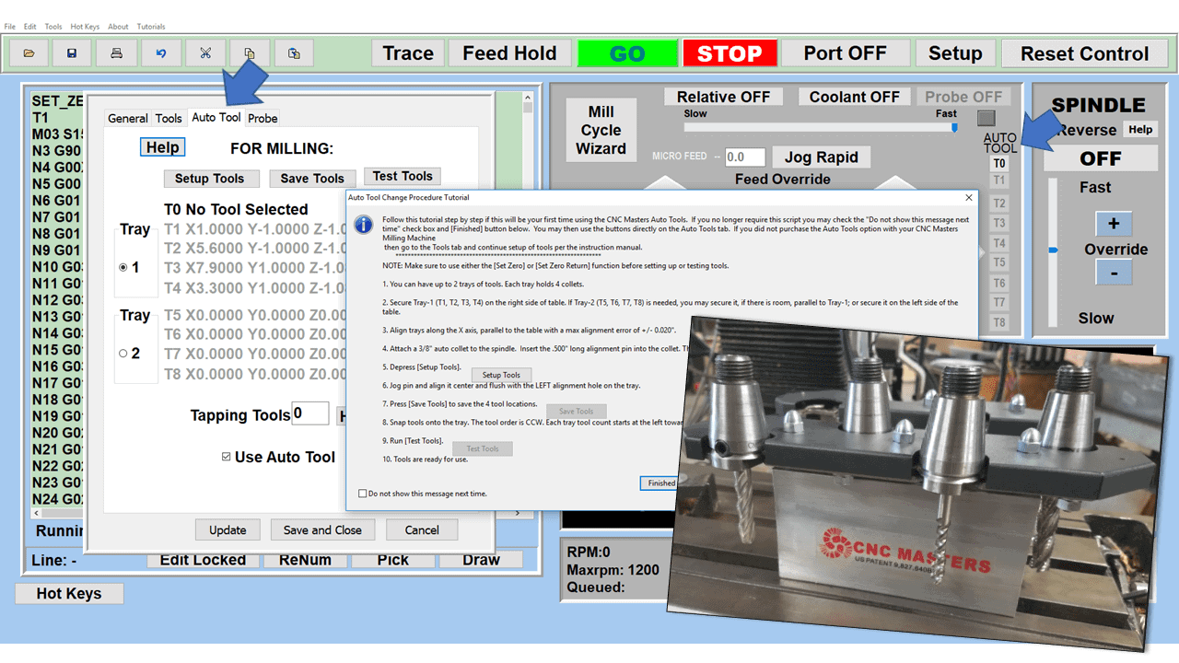Open the Edit menu
Viewport: 1179px width, 663px height.
point(30,27)
